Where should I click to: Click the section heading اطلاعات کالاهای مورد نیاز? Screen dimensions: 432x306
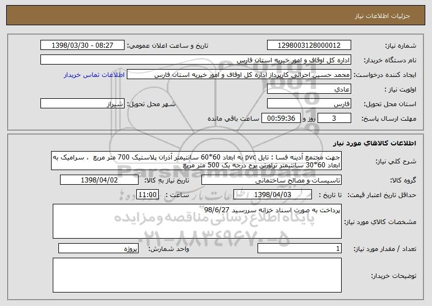pyautogui.click(x=374, y=143)
